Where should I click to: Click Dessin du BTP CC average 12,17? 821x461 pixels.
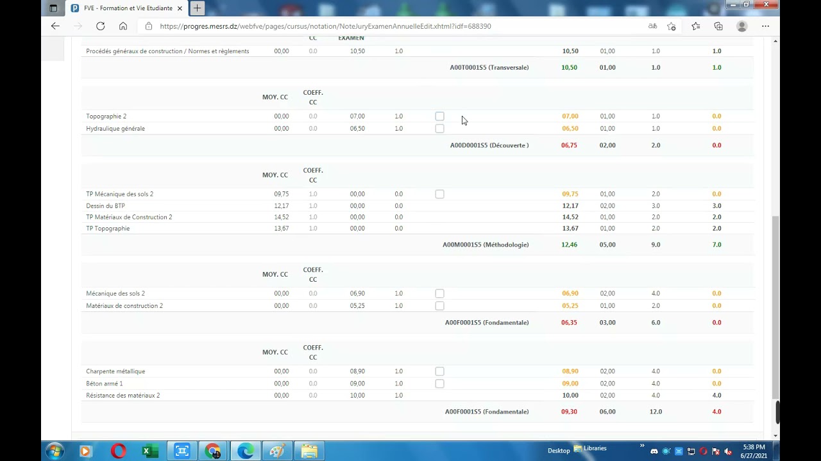pyautogui.click(x=282, y=206)
